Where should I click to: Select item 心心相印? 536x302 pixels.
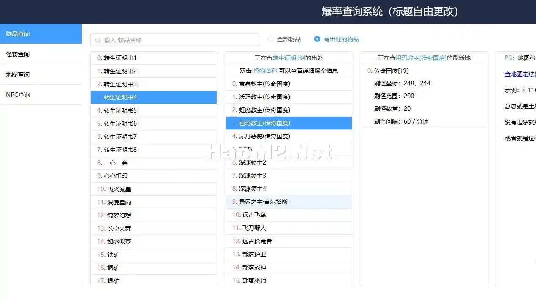(154, 176)
